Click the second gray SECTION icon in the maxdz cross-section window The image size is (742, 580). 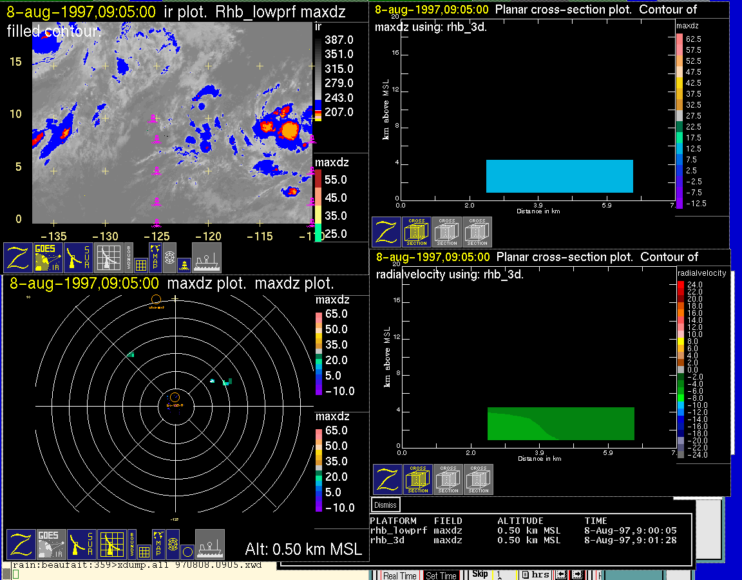pos(477,232)
